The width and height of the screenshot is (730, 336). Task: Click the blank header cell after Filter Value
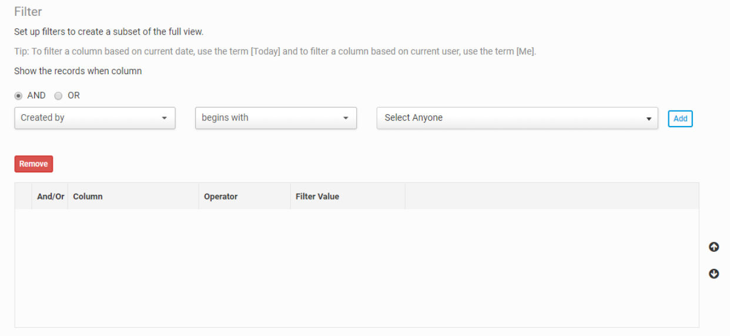[552, 197]
